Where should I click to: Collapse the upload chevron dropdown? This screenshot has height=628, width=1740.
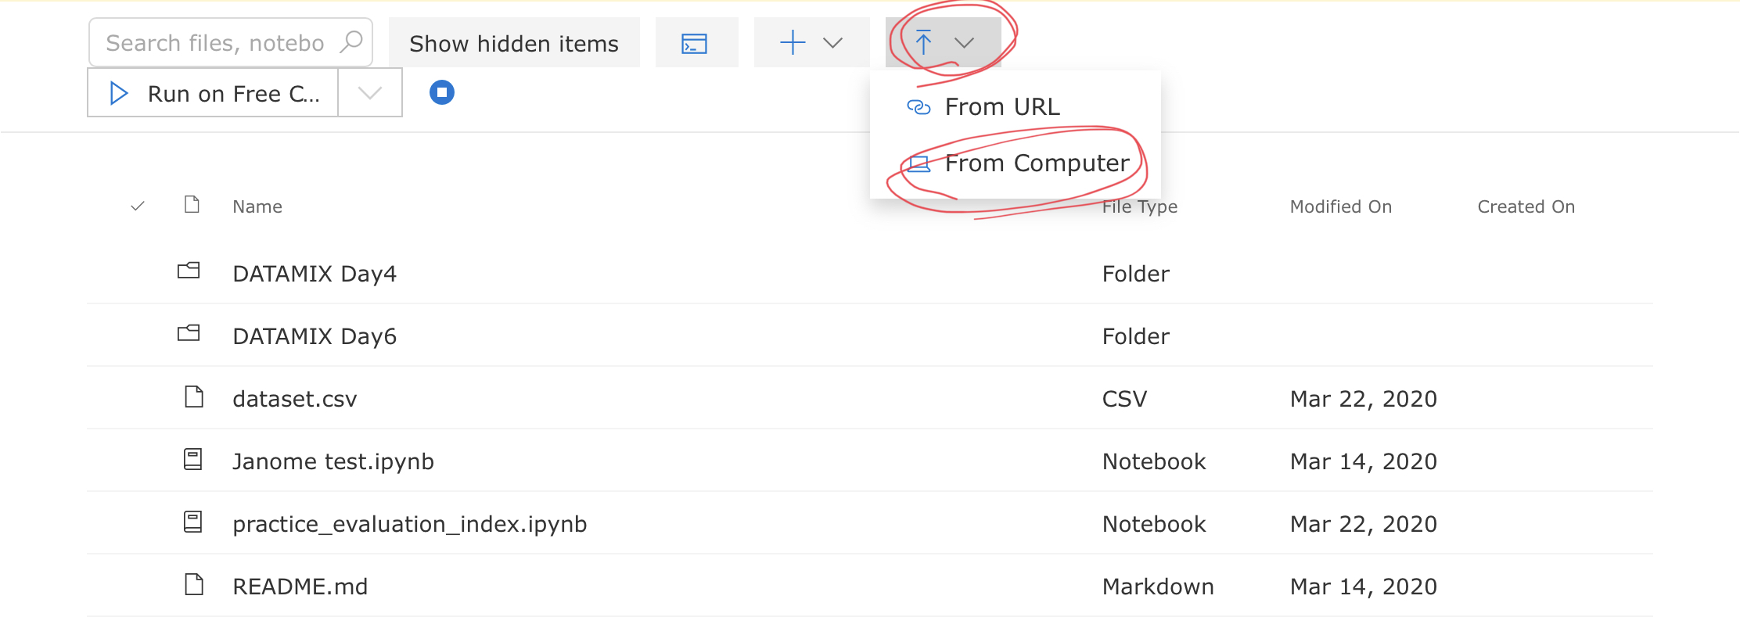pos(964,43)
